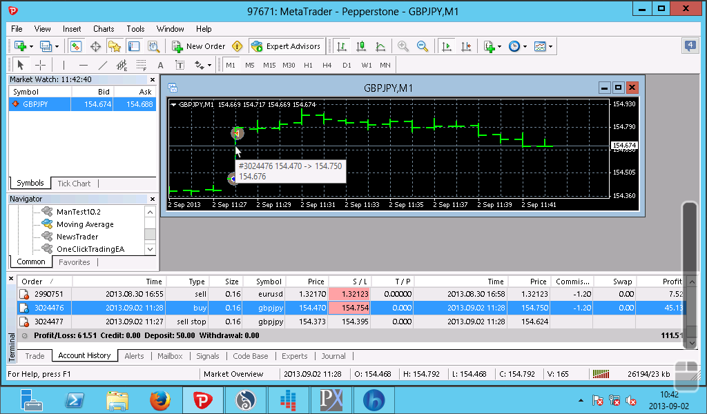
Task: Zoom out on the chart
Action: coord(423,46)
